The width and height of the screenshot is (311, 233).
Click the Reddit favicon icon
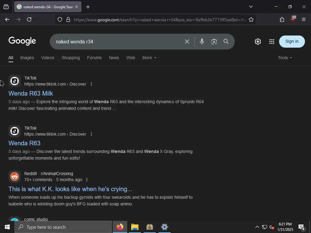[x=15, y=177]
